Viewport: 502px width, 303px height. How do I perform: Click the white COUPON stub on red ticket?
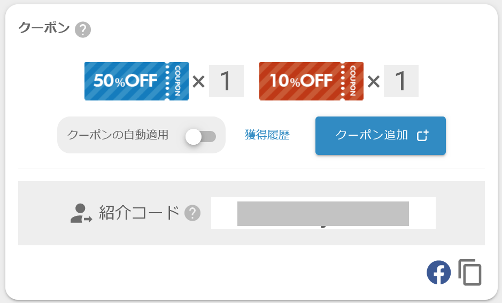pyautogui.click(x=353, y=81)
